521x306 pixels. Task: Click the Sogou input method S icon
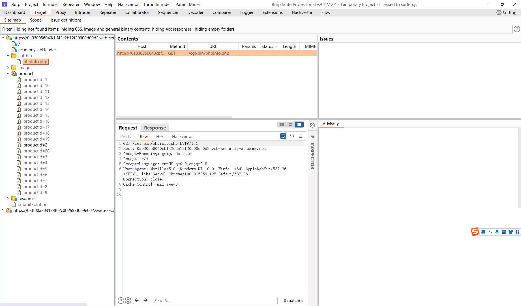[475, 232]
